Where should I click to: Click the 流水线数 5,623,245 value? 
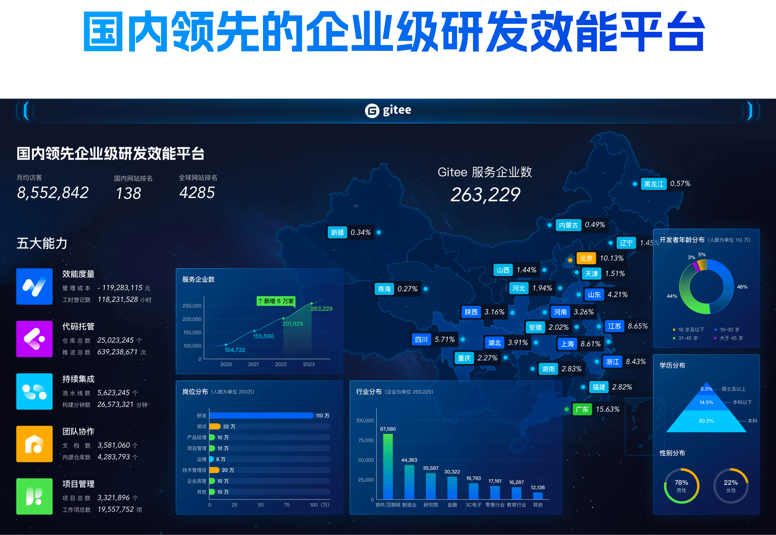[113, 393]
